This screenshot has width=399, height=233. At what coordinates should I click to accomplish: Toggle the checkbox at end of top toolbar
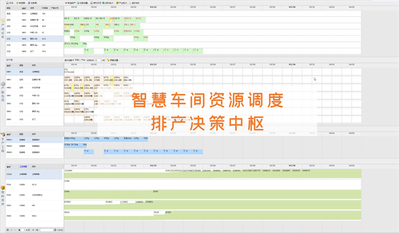[x=130, y=3]
